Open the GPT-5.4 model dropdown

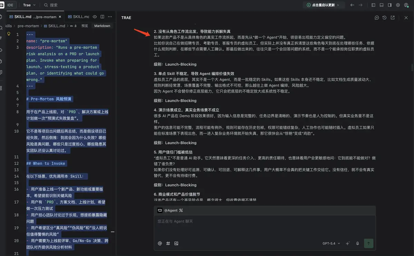[331, 243]
